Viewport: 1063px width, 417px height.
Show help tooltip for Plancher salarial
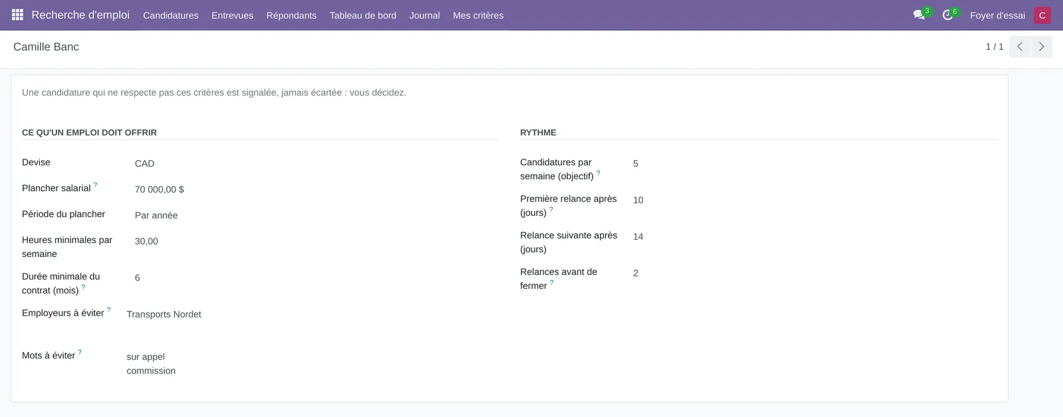(x=95, y=185)
